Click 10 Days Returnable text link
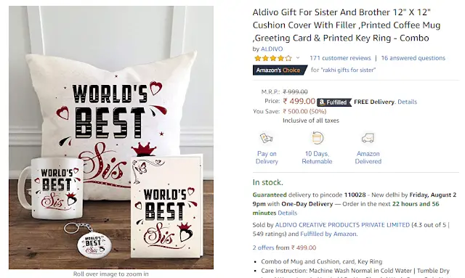Screen dimensions: 465x278 pyautogui.click(x=317, y=158)
